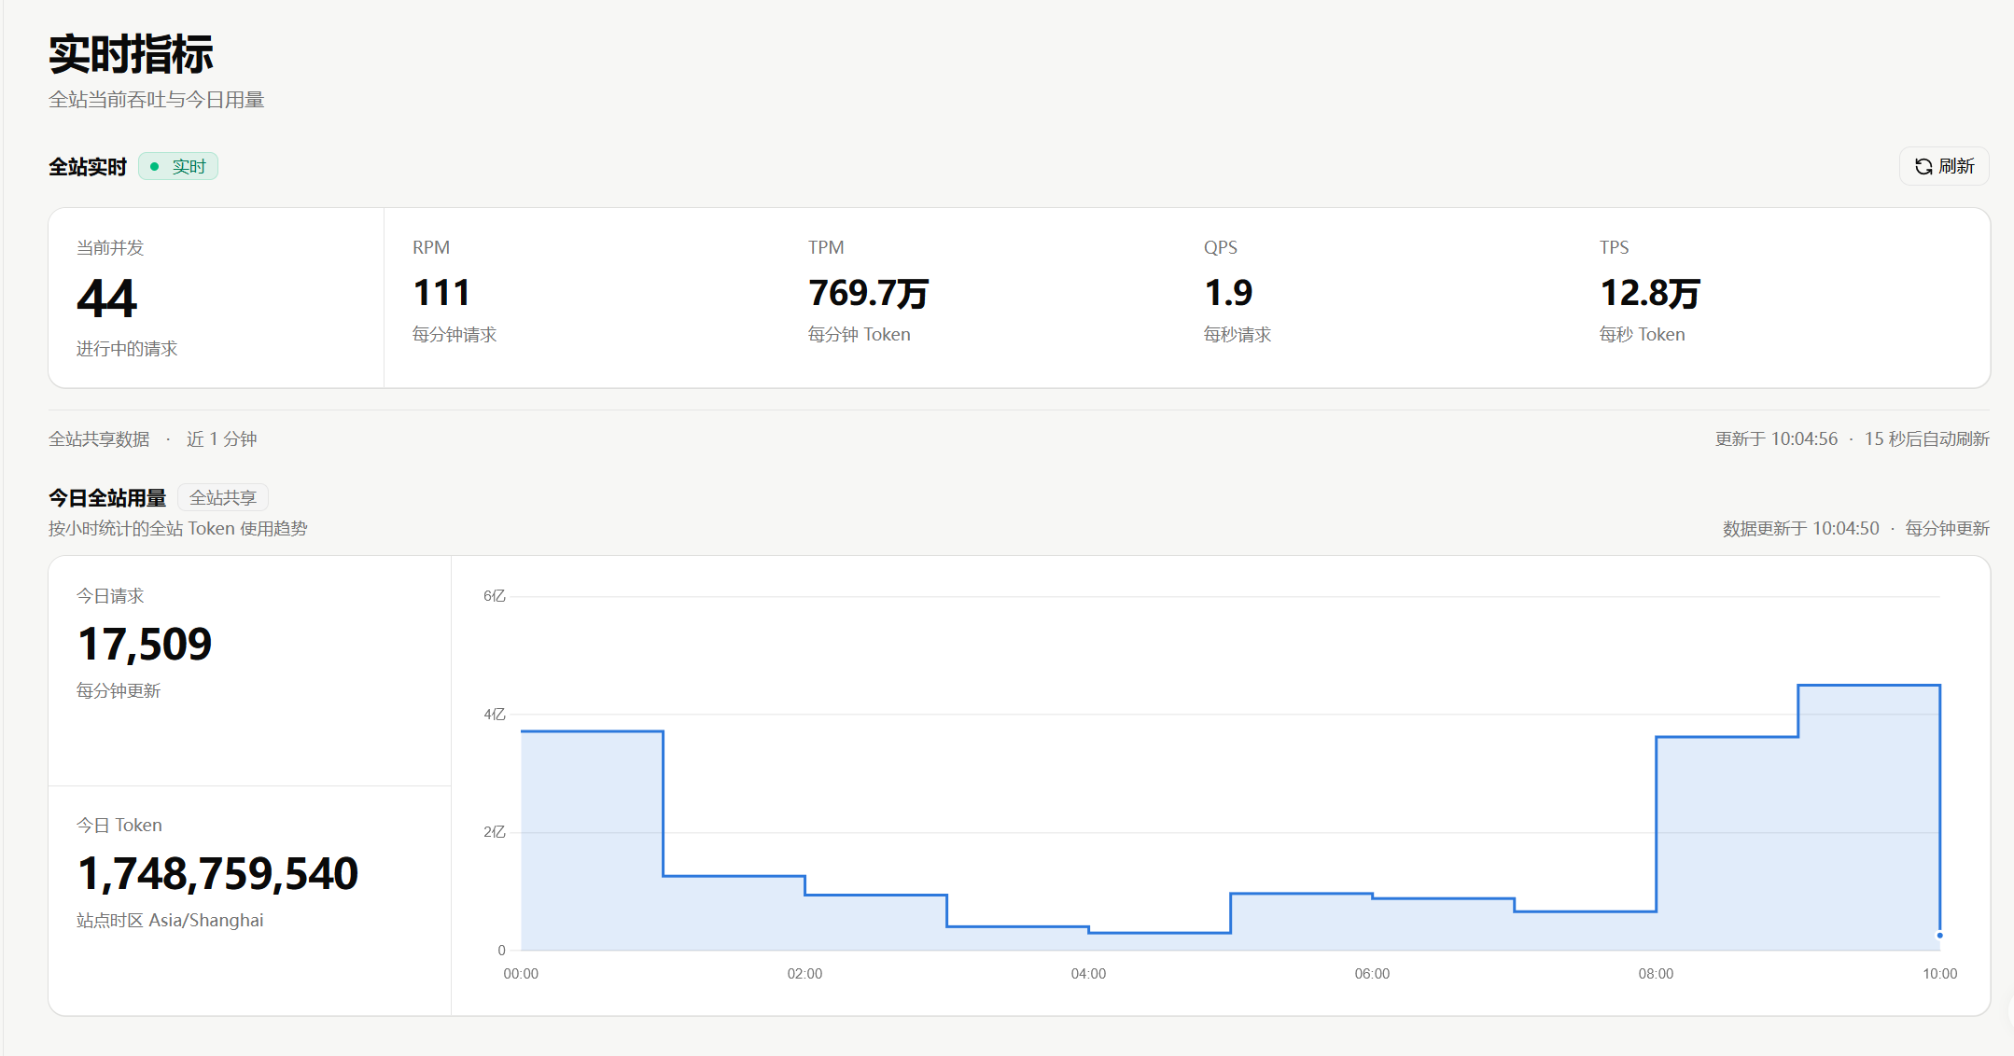Click the 04:00 axis label
Image resolution: width=2014 pixels, height=1056 pixels.
[x=1088, y=973]
